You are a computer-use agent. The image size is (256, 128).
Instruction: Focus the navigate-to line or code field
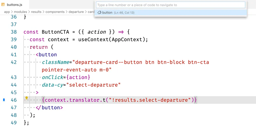[x=170, y=5]
